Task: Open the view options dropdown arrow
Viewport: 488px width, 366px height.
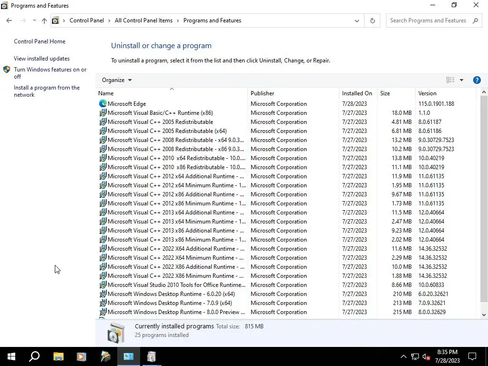Action: coord(461,80)
